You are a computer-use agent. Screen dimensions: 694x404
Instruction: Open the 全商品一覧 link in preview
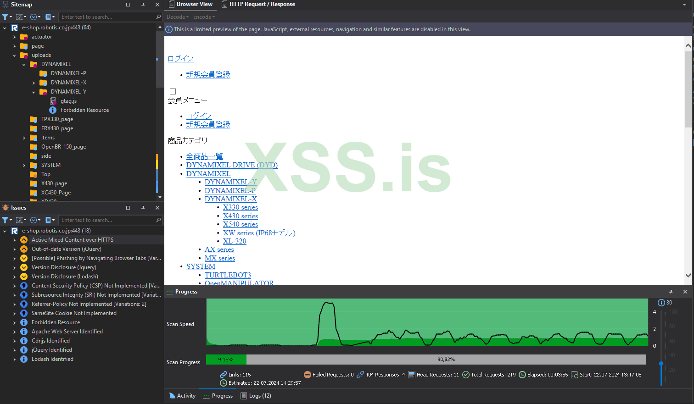[205, 156]
